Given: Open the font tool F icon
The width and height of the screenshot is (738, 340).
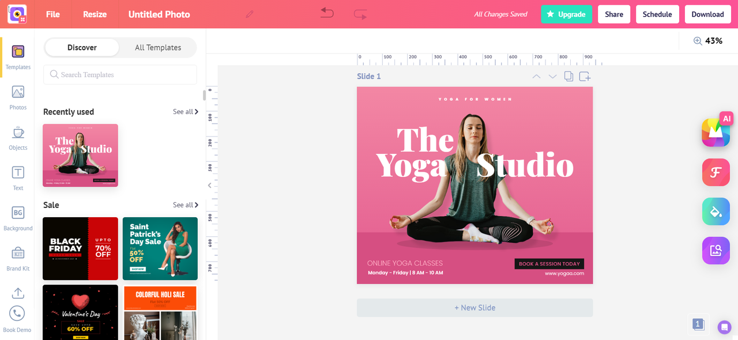Looking at the screenshot, I should [716, 172].
